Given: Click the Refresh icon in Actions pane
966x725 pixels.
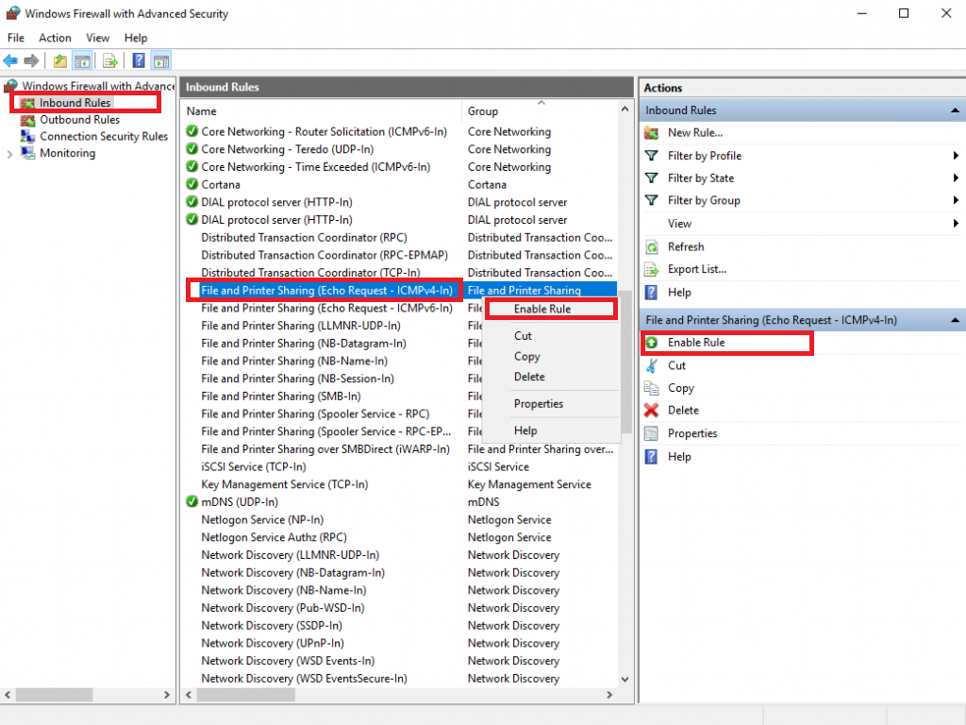Looking at the screenshot, I should click(651, 247).
